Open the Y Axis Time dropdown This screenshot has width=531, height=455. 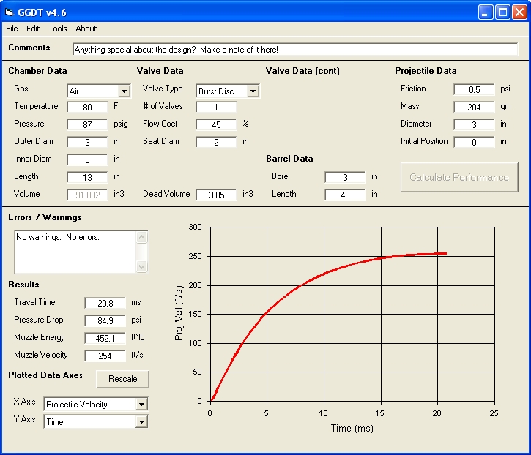coord(141,422)
